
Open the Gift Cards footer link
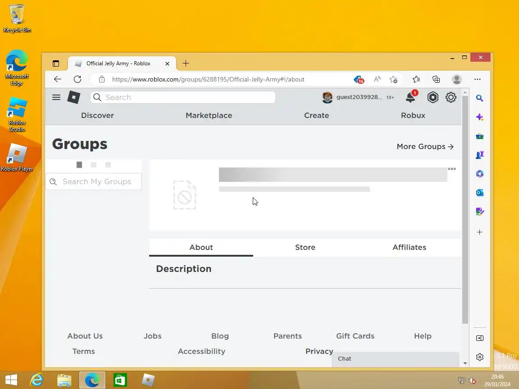coord(355,336)
